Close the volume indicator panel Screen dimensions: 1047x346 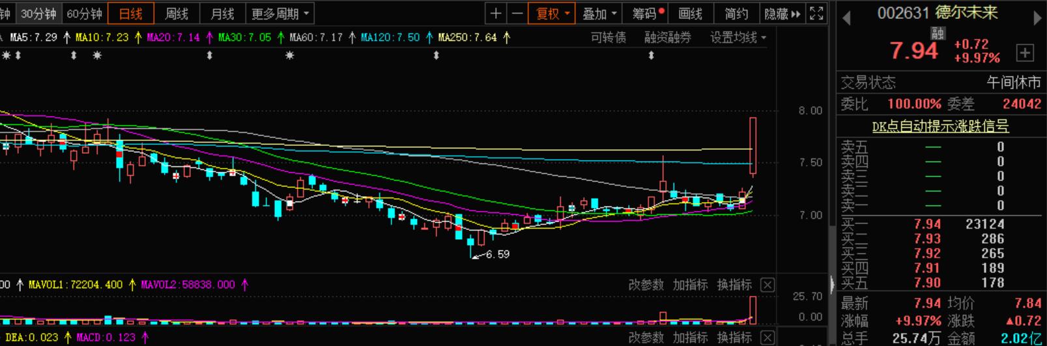coord(767,285)
